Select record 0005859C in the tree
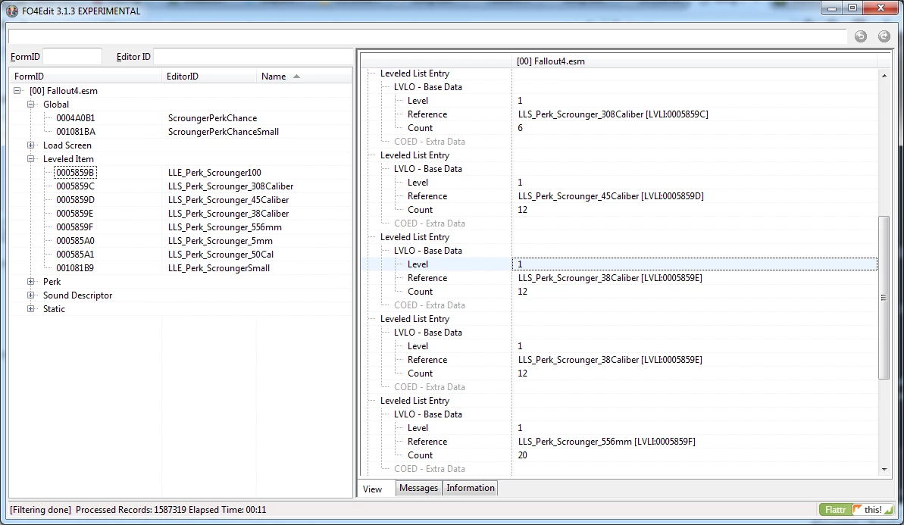904x525 pixels. 76,186
